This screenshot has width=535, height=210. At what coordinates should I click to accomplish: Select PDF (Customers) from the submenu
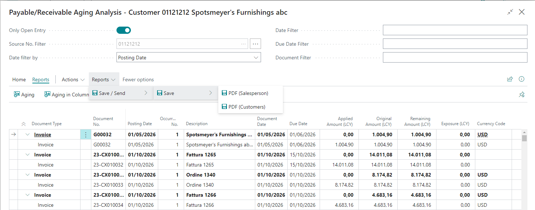[x=247, y=107]
